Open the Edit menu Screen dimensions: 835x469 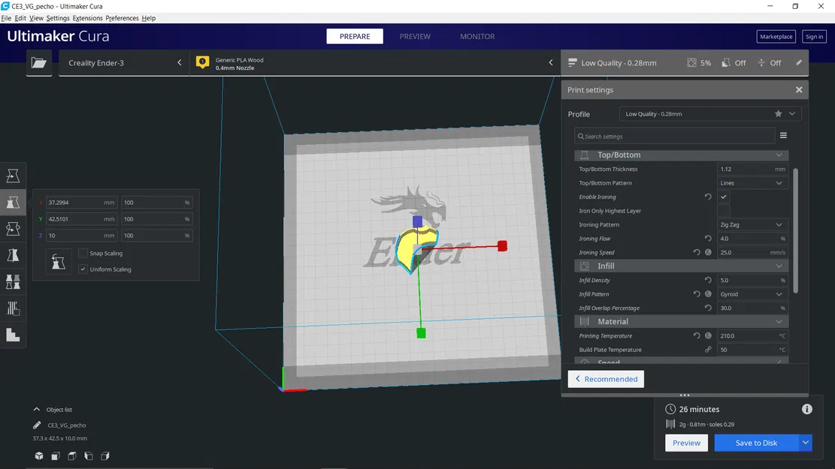pos(20,18)
